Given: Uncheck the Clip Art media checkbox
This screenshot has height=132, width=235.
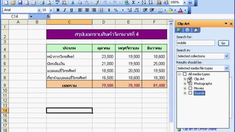Looking at the screenshot, I should click(190, 79).
